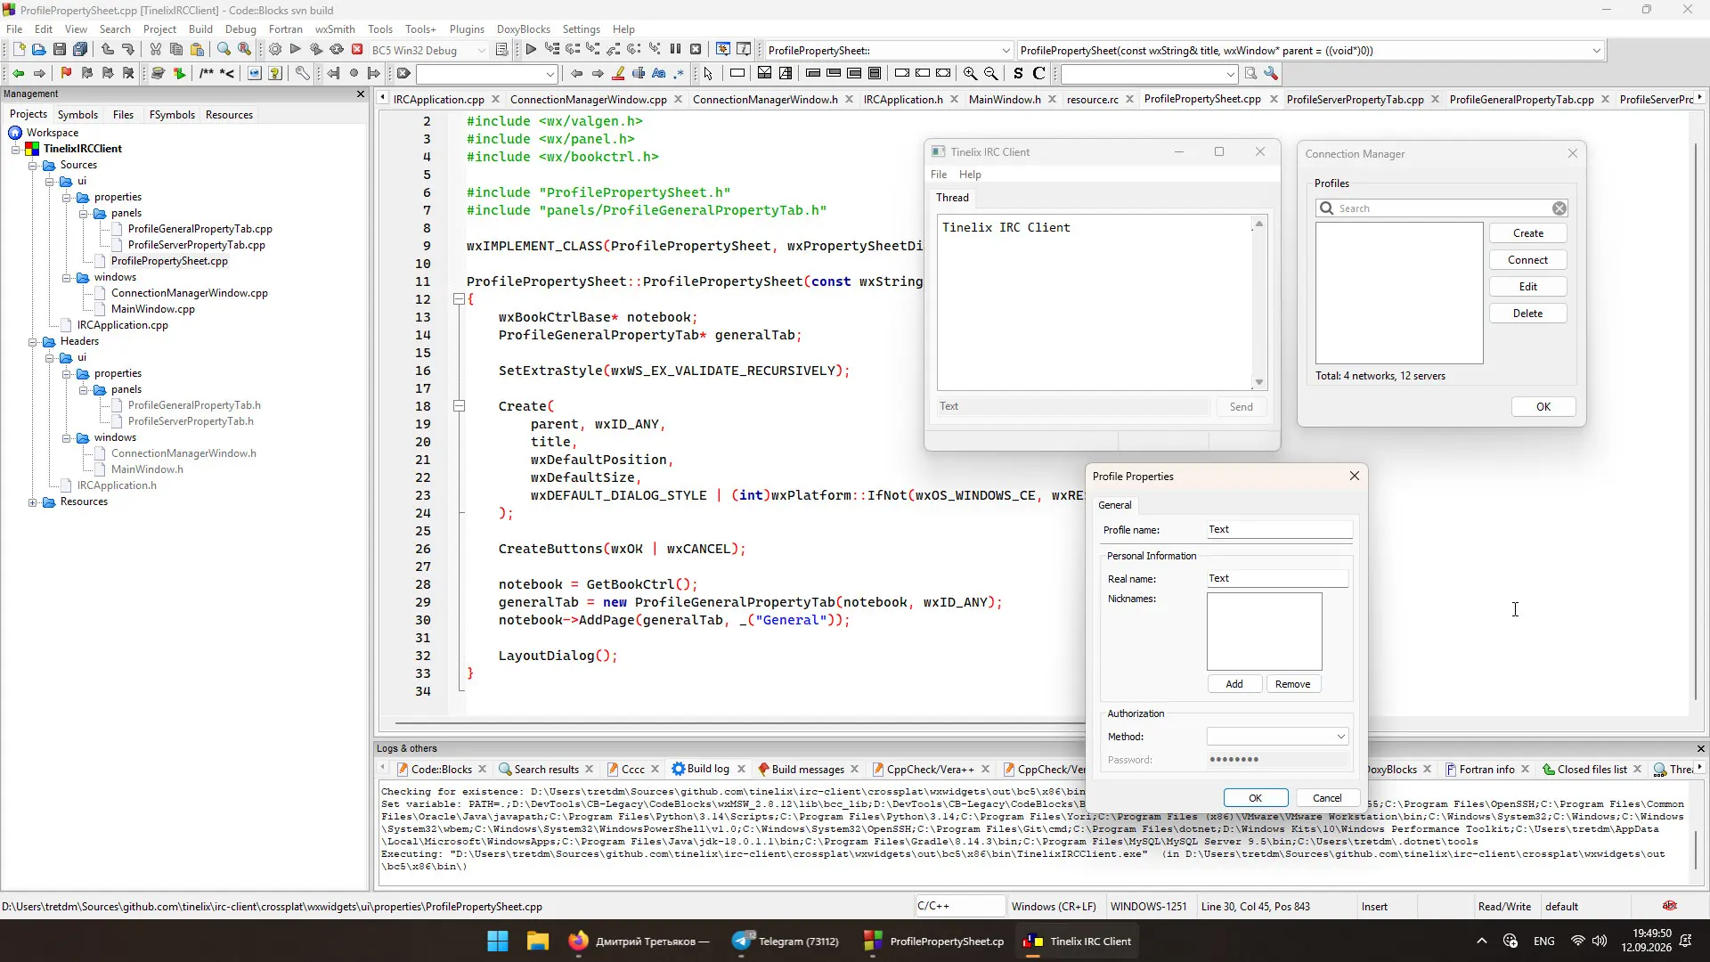Click Cancel in Profile Properties dialog

1327,798
